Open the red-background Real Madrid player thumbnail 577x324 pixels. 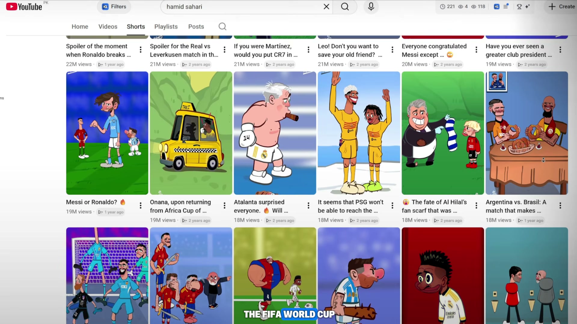(443, 275)
